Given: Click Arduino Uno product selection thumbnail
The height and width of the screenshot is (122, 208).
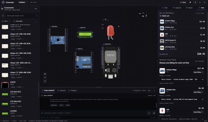Looking at the screenshot, I should click(162, 91).
